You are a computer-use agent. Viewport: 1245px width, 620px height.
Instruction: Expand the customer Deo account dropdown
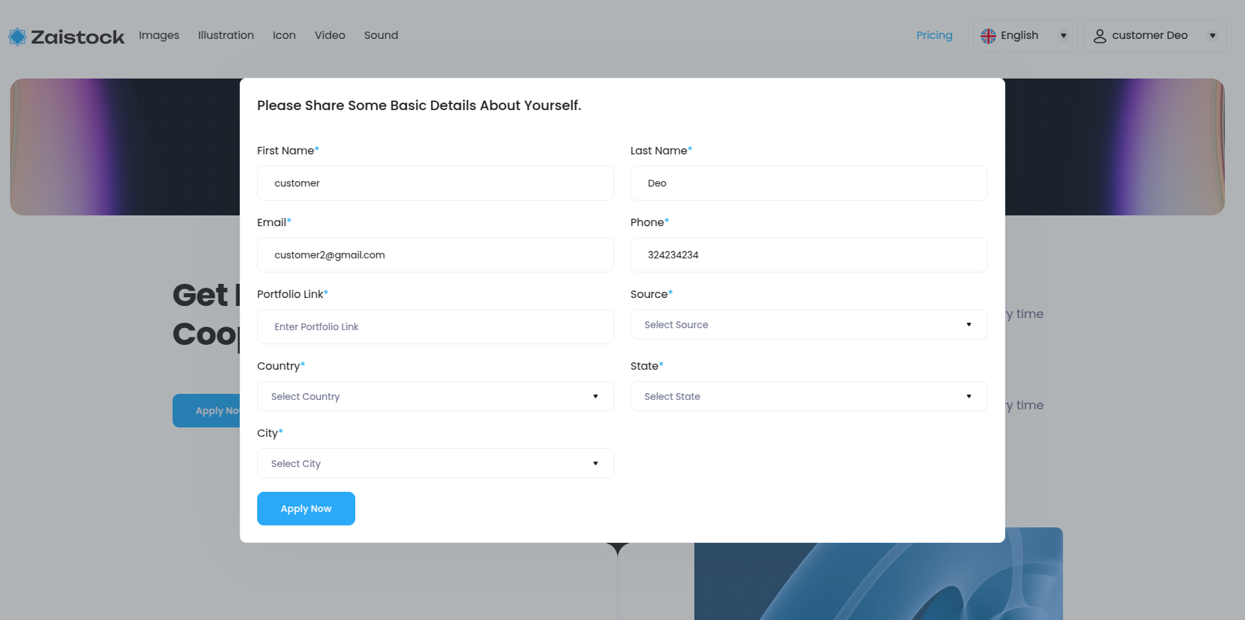[x=1155, y=36]
